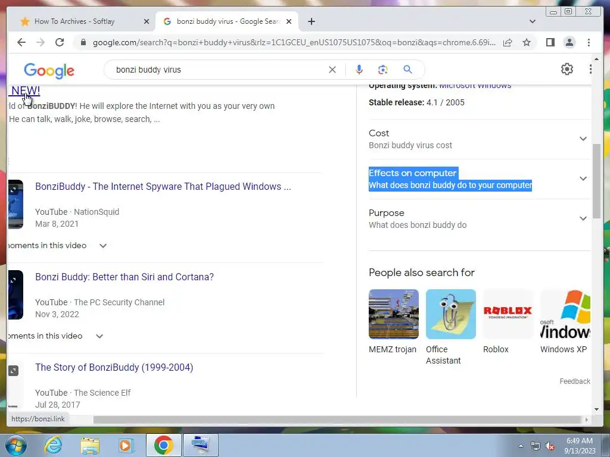Viewport: 610px width, 457px height.
Task: Open BonziBuddy Internet Spyware video link
Action: [x=163, y=186]
